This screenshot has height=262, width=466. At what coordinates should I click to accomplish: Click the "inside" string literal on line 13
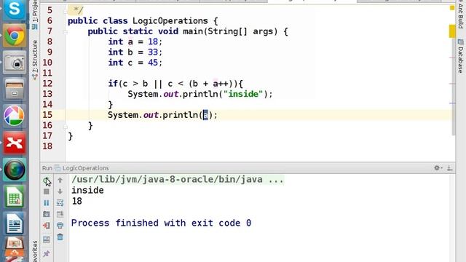click(242, 94)
